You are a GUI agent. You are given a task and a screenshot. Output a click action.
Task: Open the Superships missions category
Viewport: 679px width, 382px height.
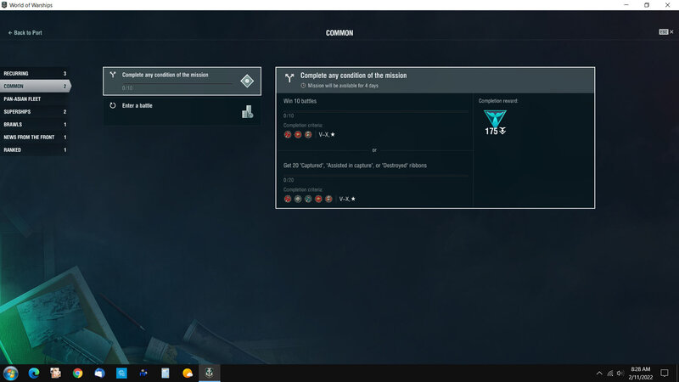34,111
